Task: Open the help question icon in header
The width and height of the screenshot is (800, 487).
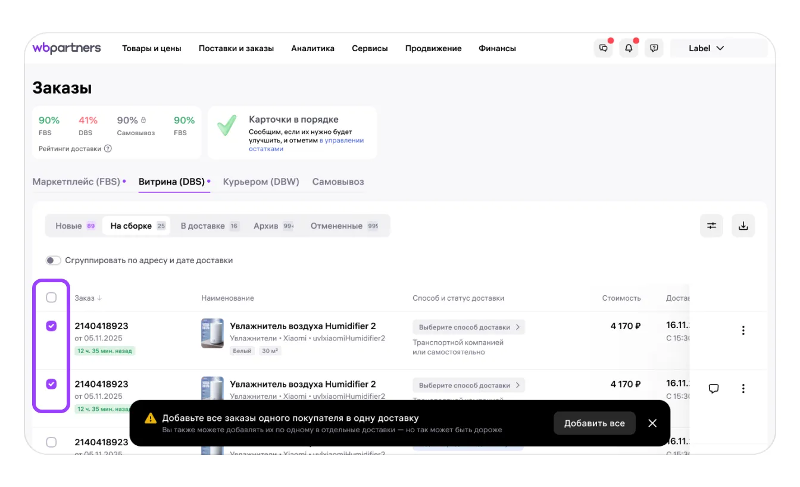Action: tap(654, 48)
